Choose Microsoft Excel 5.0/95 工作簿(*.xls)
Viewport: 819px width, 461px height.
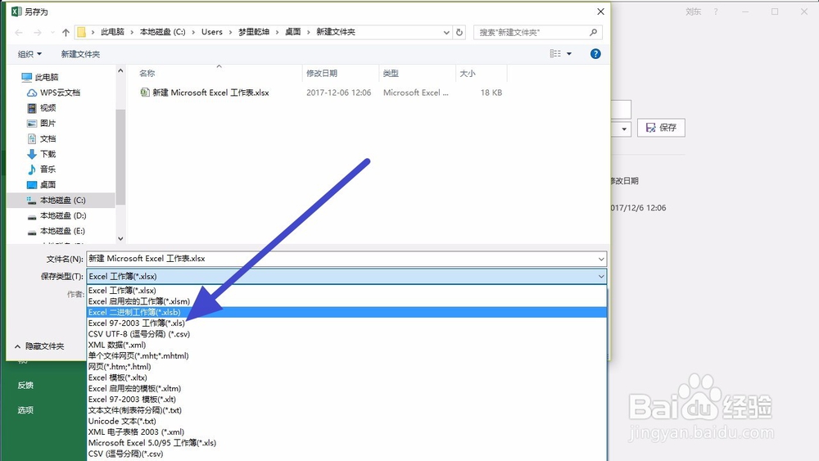[x=346, y=443]
